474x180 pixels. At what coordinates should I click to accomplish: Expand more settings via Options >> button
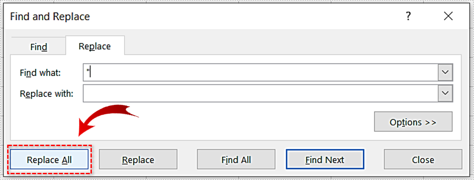(x=413, y=122)
